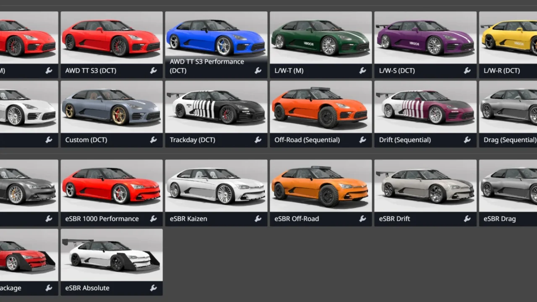The height and width of the screenshot is (302, 537).
Task: Select the "Trackday (DCT)" label
Action: pos(192,140)
